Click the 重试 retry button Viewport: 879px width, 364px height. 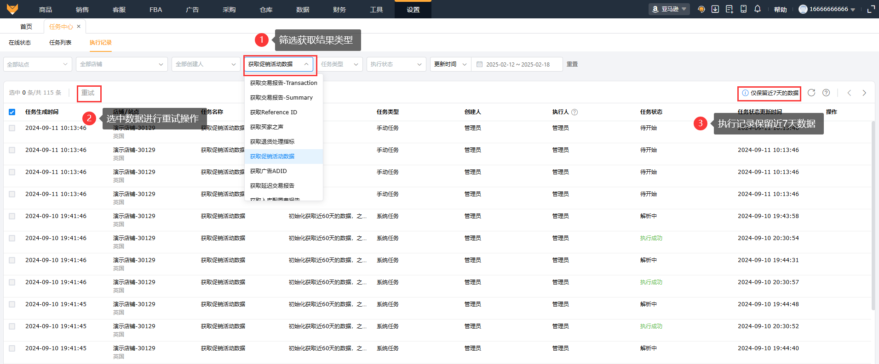pos(88,93)
